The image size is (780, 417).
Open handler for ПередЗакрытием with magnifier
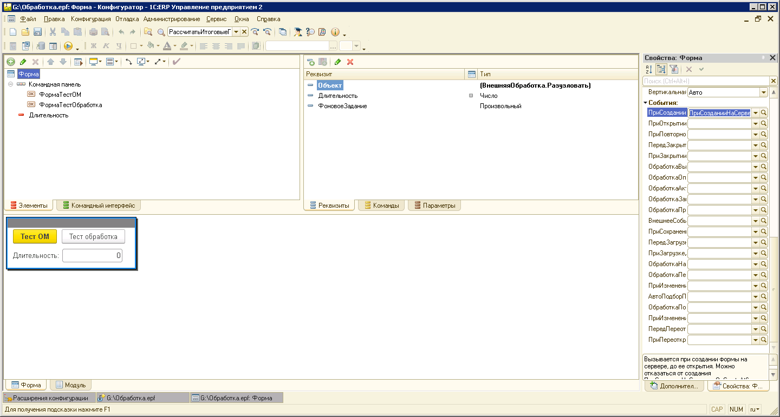764,145
